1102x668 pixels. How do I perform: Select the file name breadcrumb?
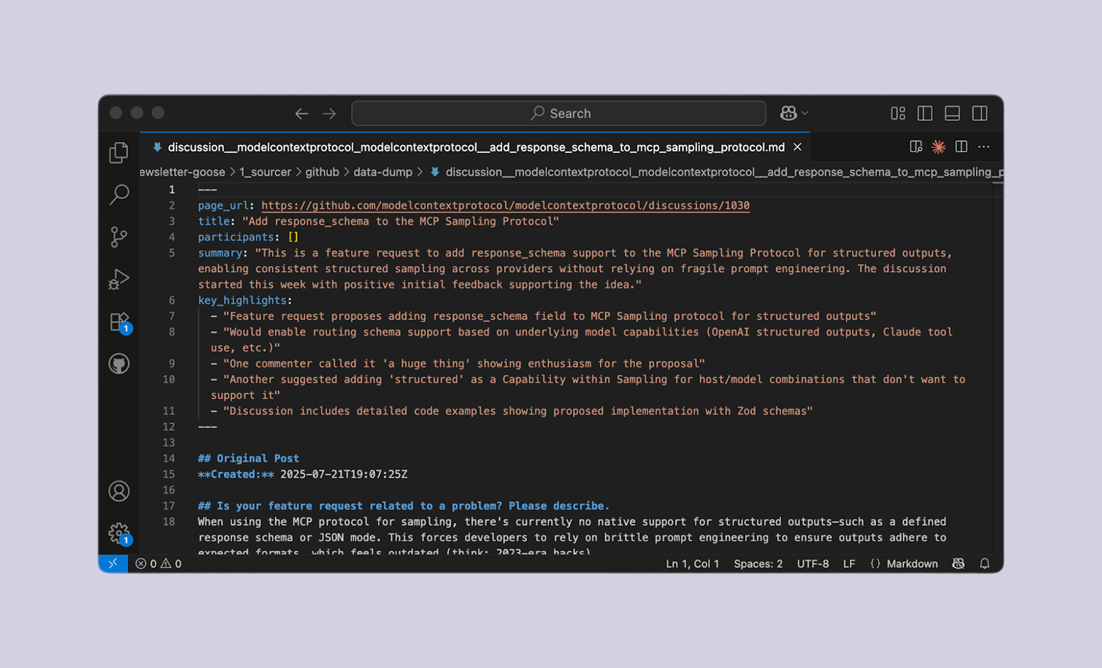(717, 172)
